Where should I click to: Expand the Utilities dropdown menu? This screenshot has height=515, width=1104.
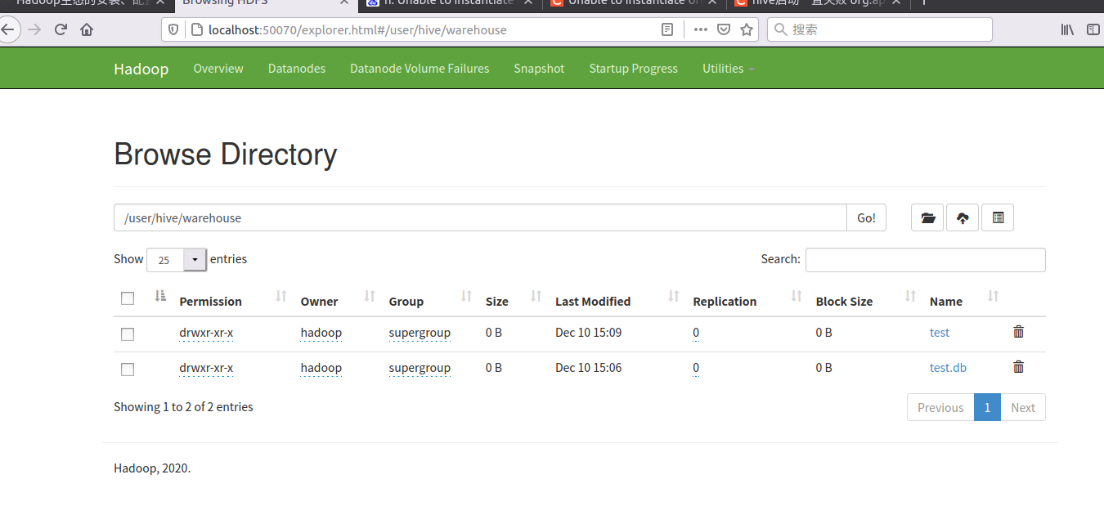728,69
